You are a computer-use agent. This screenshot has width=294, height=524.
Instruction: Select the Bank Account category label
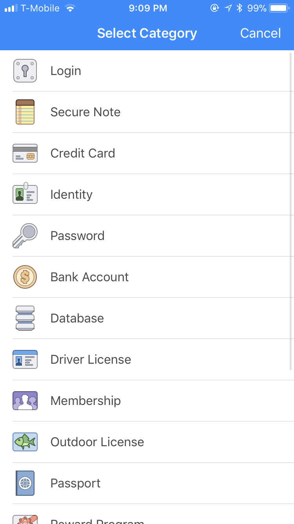tap(89, 277)
